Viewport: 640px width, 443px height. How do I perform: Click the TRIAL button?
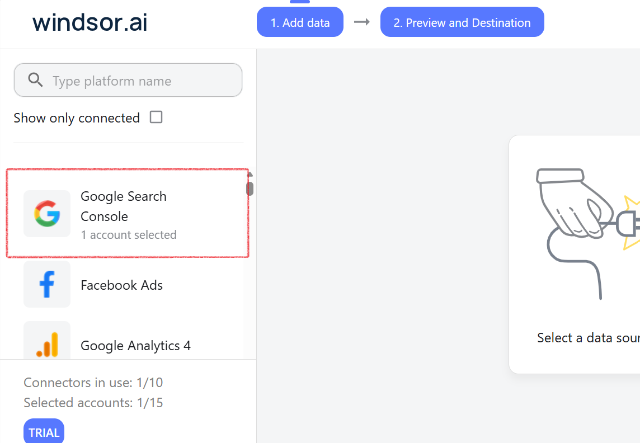click(x=44, y=431)
